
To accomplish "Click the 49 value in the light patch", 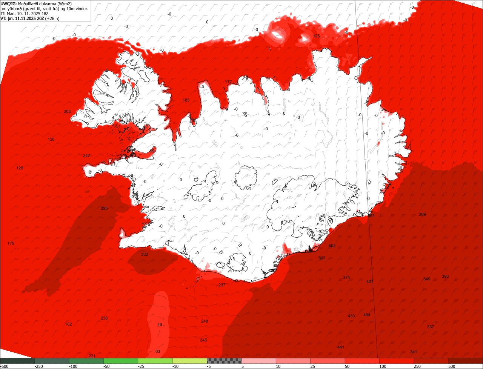I will (160, 324).
